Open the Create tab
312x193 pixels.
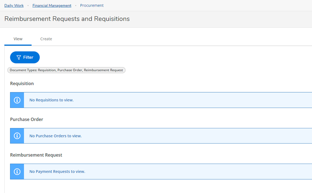coord(46,39)
